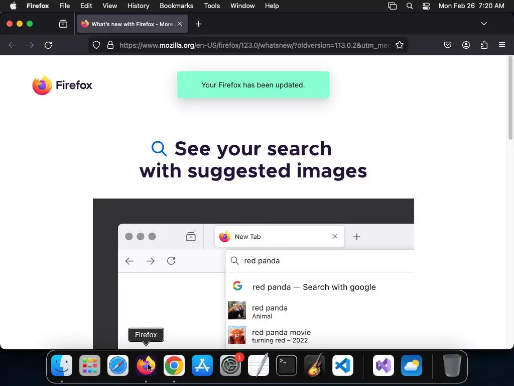The width and height of the screenshot is (514, 386).
Task: Open the Firefox application menu
Action: [x=38, y=6]
